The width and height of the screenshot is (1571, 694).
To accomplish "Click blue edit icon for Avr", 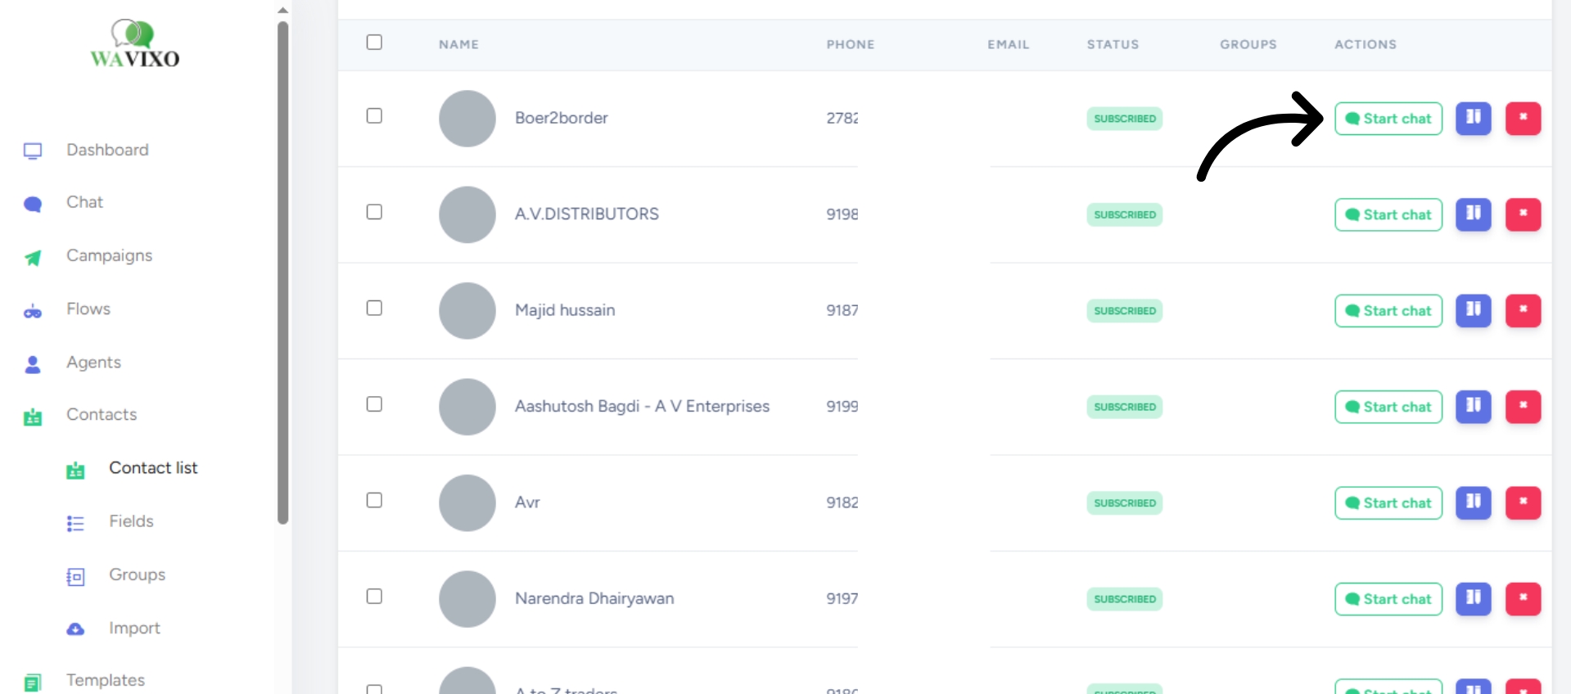I will click(1474, 502).
